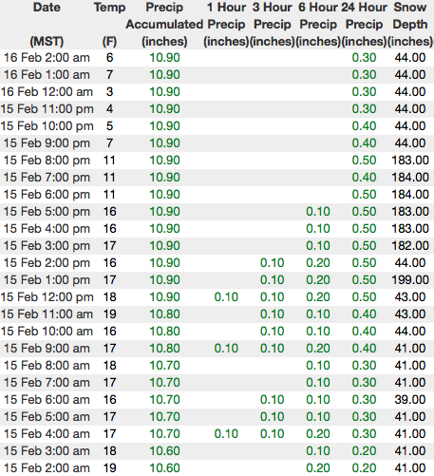Click the 3 Hour Precip header
Viewport: 434px width, 476px height.
[x=273, y=25]
